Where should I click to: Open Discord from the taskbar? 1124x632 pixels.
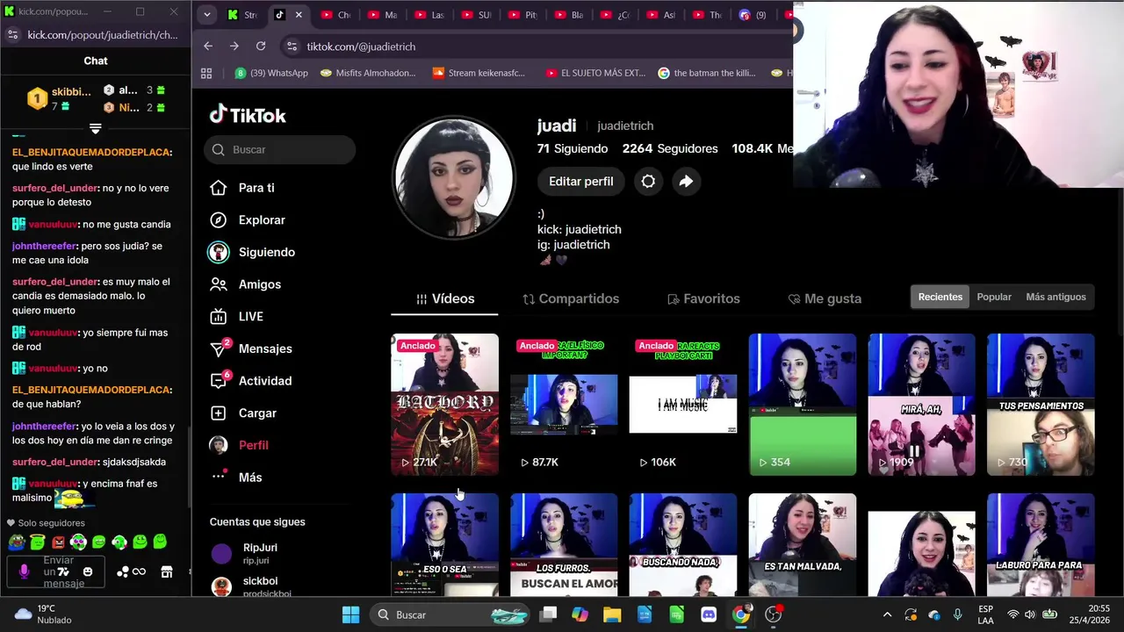(x=709, y=614)
